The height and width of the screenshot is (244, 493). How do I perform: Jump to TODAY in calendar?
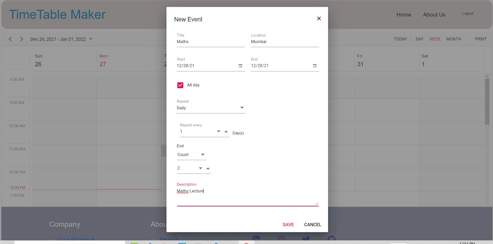point(400,39)
